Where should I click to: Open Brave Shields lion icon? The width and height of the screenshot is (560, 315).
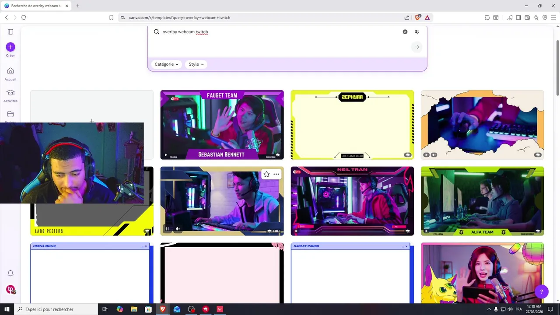pos(417,17)
